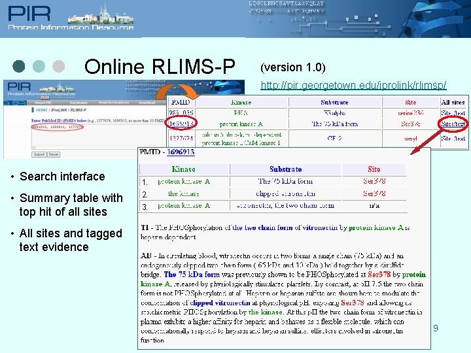The image size is (471, 353).
Task: Select the 'All sites and tagged text evidence' bullet
Action: click(x=71, y=240)
